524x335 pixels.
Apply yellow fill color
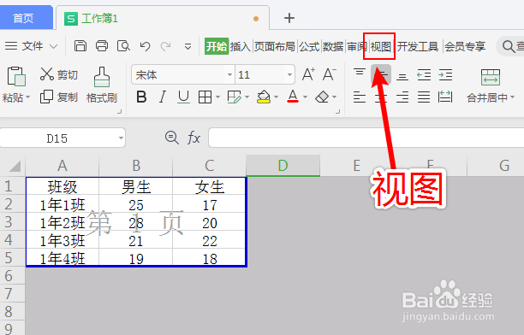tap(264, 97)
